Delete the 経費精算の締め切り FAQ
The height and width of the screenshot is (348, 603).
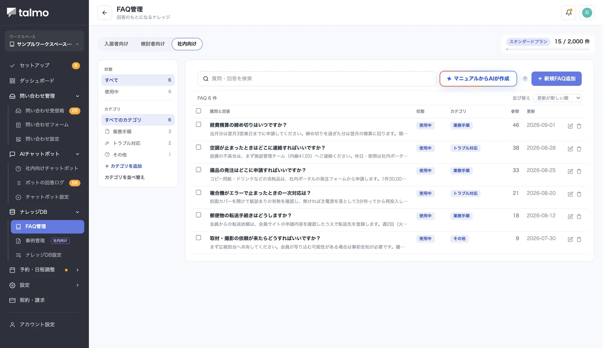pos(579,126)
